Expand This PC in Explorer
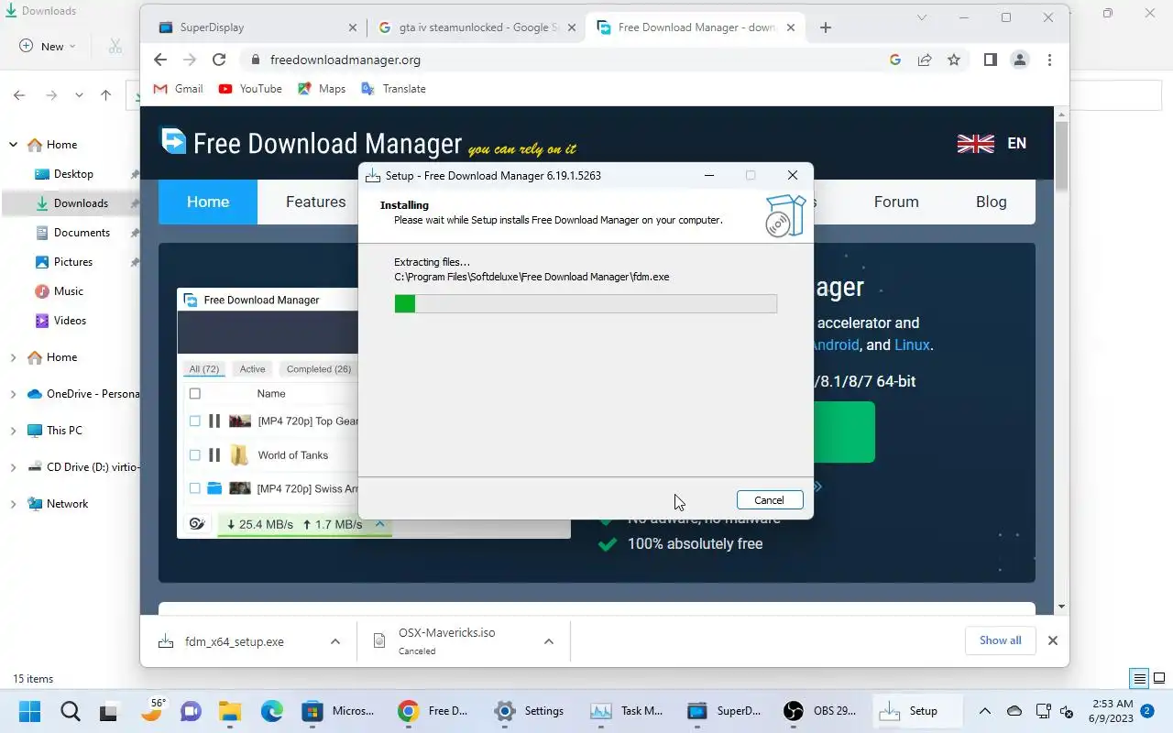 coord(14,431)
